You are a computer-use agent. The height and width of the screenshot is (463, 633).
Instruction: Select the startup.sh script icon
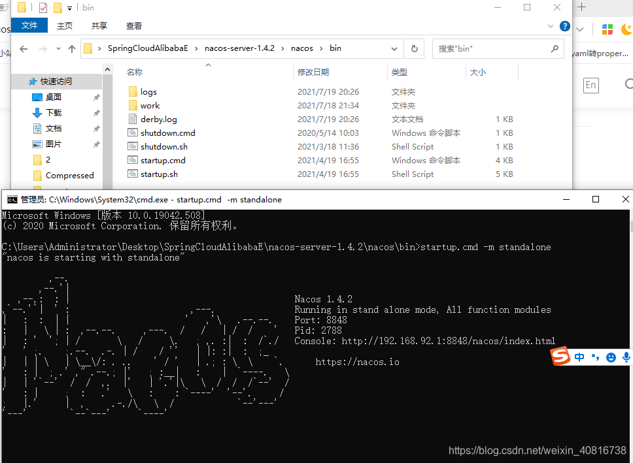click(133, 174)
